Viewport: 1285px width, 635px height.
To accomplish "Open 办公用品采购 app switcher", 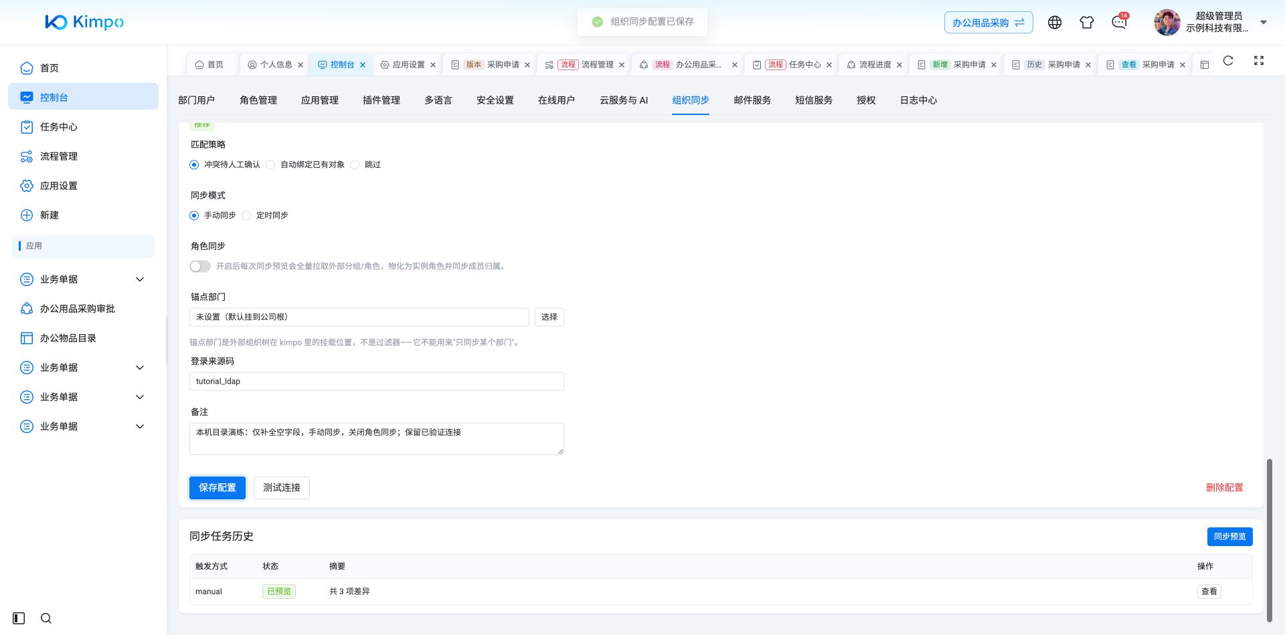I will coord(989,22).
